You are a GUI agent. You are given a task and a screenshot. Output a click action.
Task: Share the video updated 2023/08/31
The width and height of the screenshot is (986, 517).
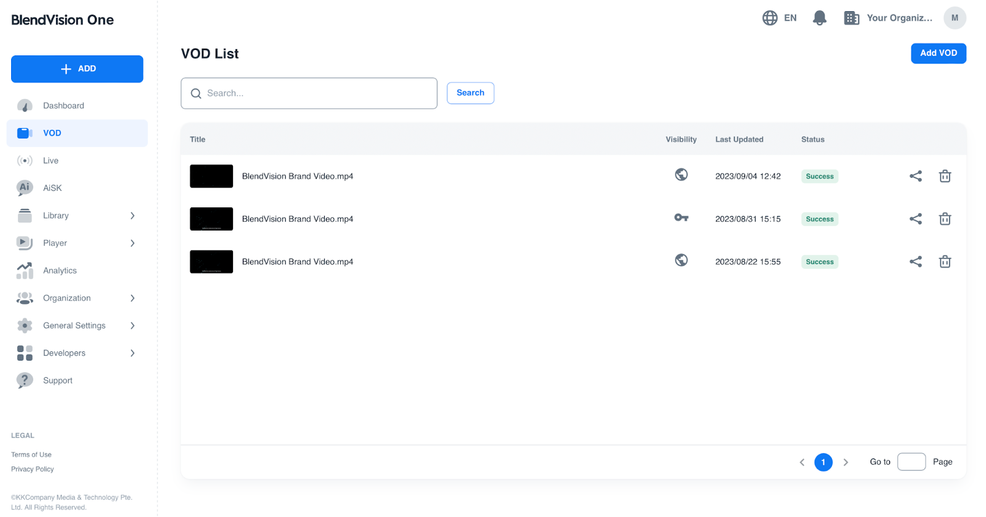point(915,219)
